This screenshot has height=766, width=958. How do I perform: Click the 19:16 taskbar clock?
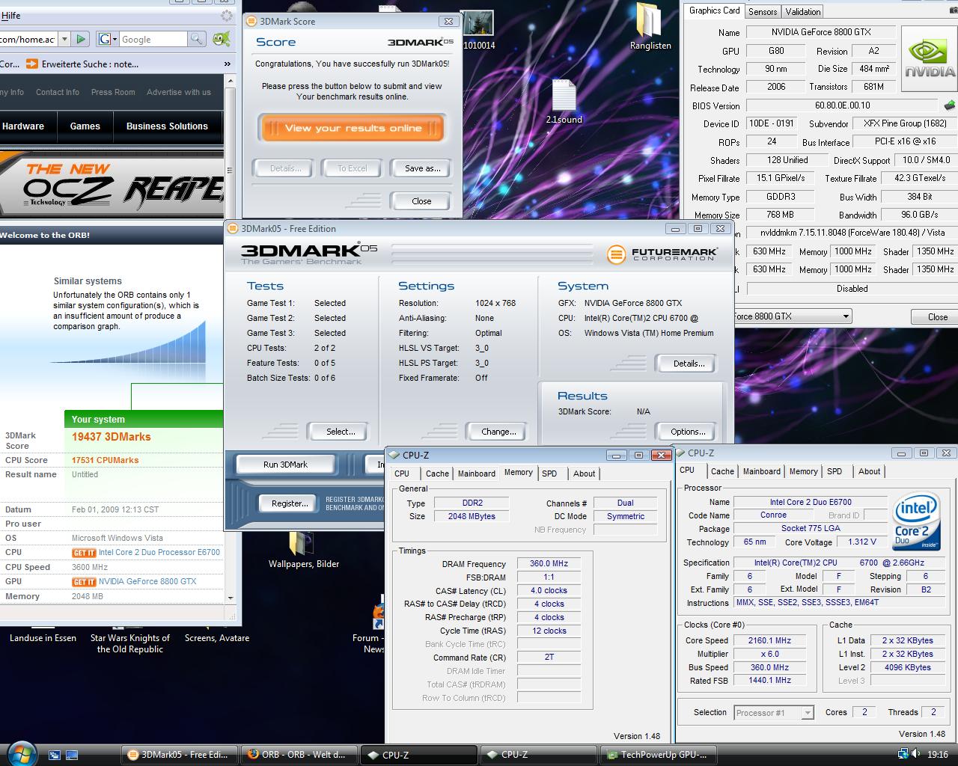[x=937, y=755]
